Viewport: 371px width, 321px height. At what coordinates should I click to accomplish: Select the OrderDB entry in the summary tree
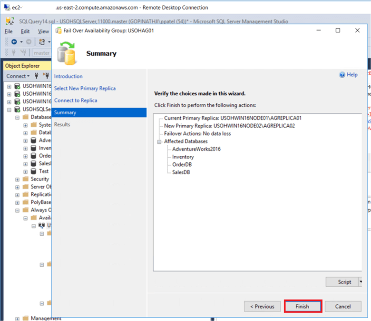pos(182,164)
